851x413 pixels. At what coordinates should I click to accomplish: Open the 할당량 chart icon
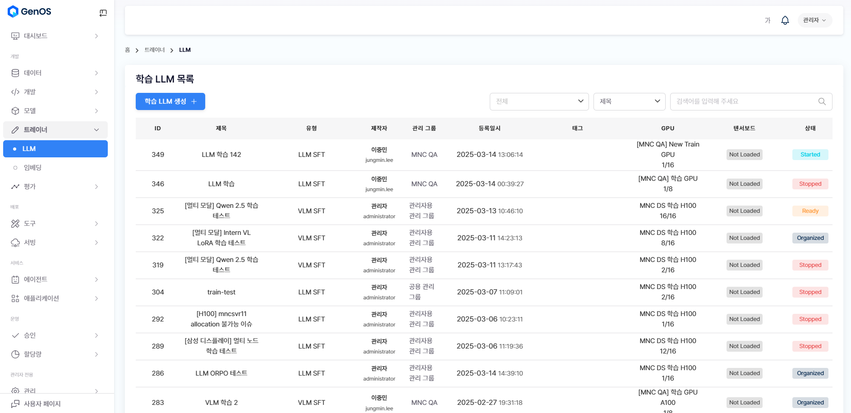[15, 354]
